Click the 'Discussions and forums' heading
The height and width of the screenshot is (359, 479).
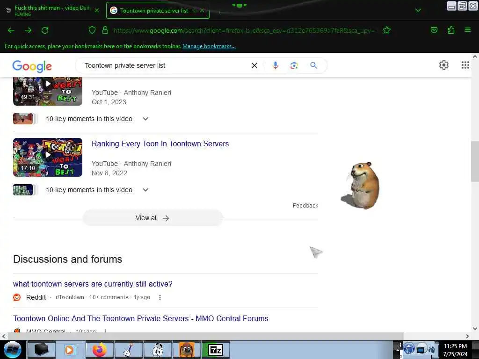tap(67, 259)
